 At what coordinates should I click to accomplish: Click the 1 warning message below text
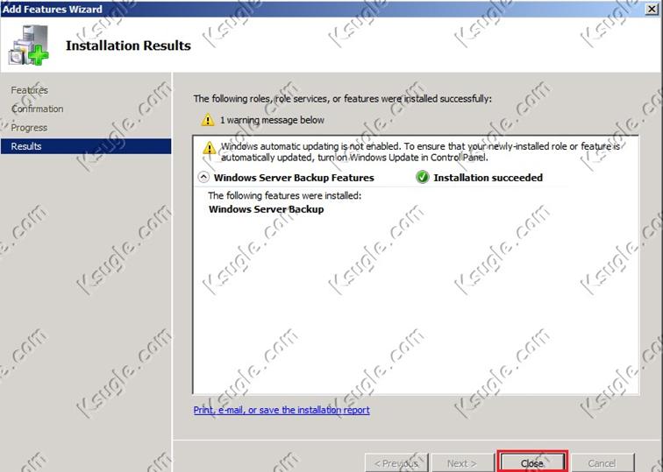[x=272, y=120]
